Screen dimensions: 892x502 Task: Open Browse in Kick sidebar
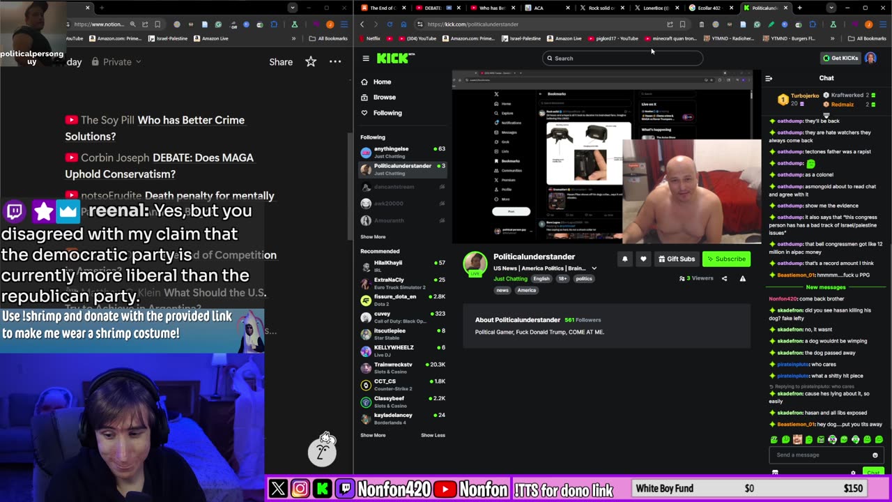pos(384,98)
